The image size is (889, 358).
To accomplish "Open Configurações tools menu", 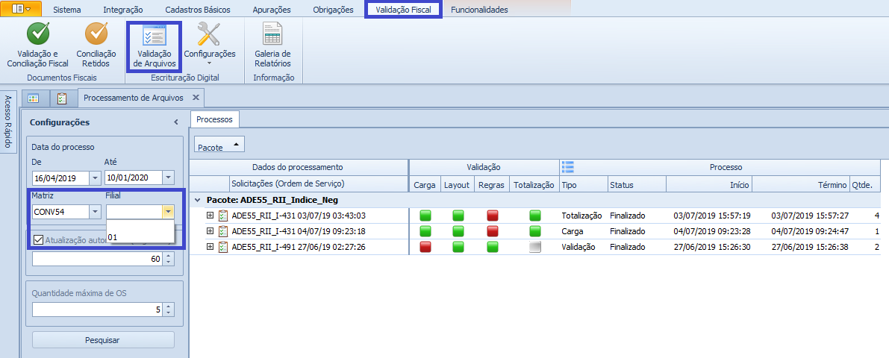I will coord(209,45).
